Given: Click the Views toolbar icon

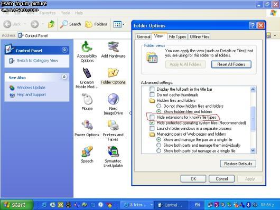Looking at the screenshot, I should point(117,24).
